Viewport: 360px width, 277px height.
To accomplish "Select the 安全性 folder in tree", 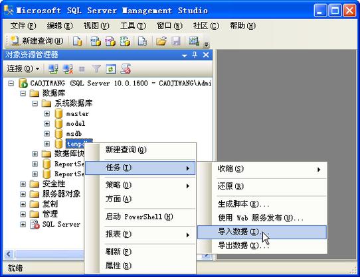I will (x=54, y=184).
